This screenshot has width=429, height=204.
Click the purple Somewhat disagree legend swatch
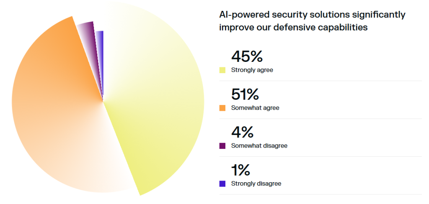tap(222, 146)
